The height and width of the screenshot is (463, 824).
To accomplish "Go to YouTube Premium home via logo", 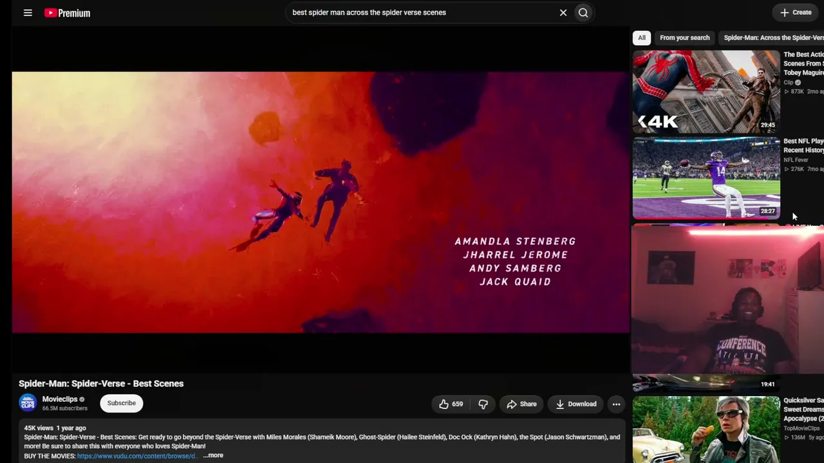I will pyautogui.click(x=67, y=13).
